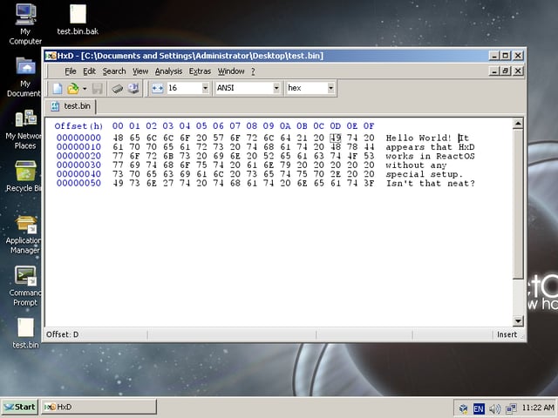Open the Analysis menu
The width and height of the screenshot is (558, 418).
tap(168, 71)
